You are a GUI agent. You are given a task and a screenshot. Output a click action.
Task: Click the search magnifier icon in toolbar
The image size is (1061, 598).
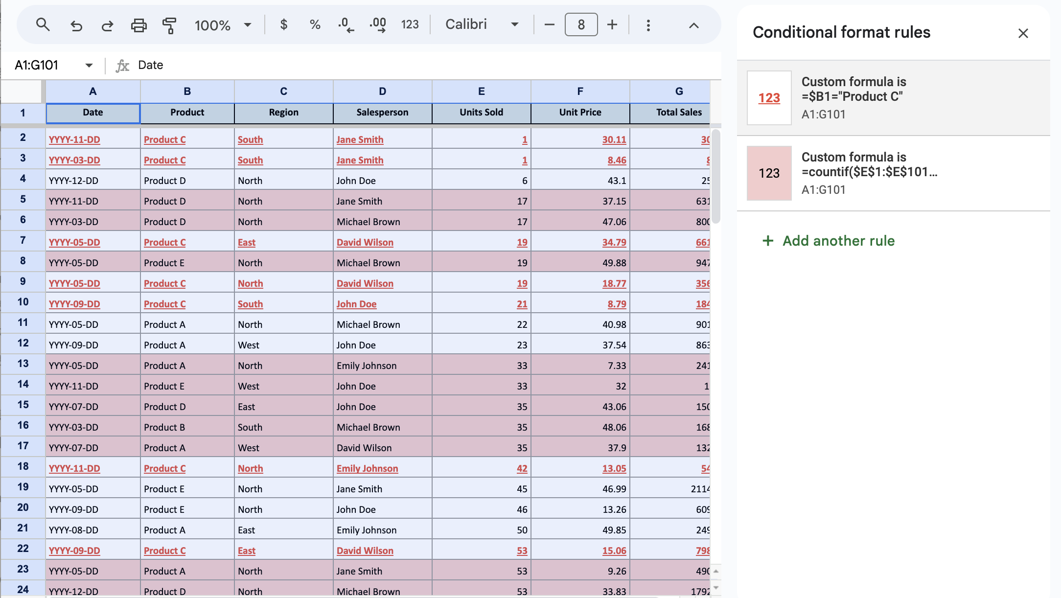[43, 24]
